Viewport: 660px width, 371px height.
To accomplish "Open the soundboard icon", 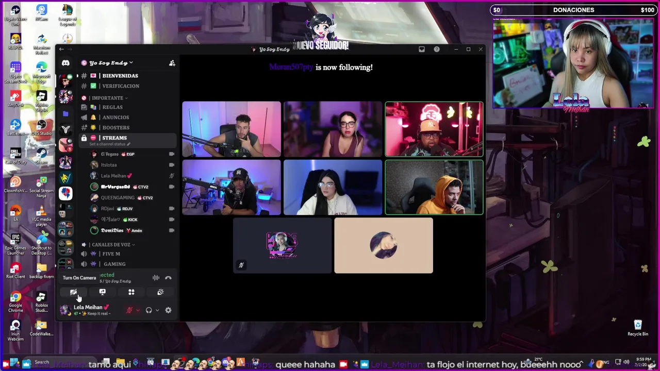I will tap(160, 292).
